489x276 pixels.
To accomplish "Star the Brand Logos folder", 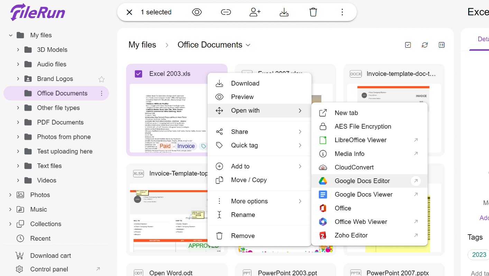I will coord(101,79).
